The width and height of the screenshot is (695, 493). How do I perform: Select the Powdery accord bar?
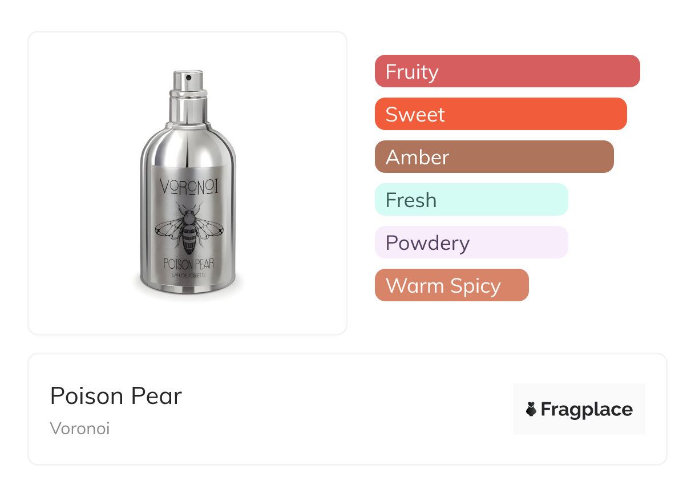pos(471,243)
